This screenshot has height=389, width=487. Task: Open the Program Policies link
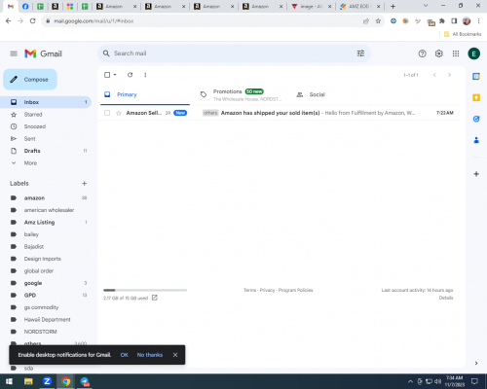coord(295,290)
